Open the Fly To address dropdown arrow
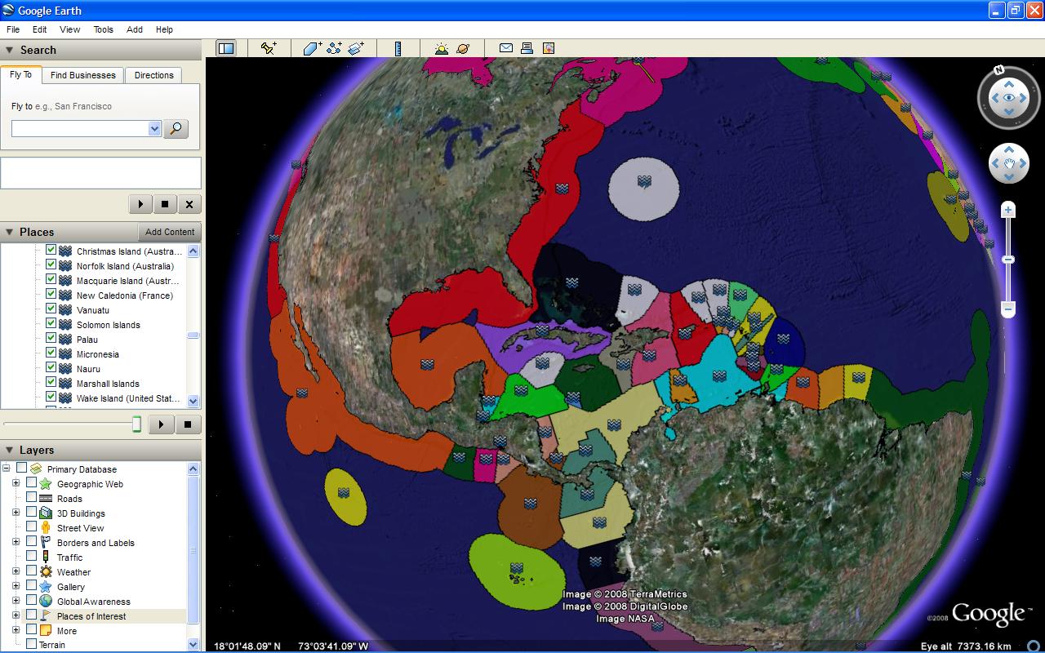This screenshot has width=1045, height=653. click(x=154, y=129)
